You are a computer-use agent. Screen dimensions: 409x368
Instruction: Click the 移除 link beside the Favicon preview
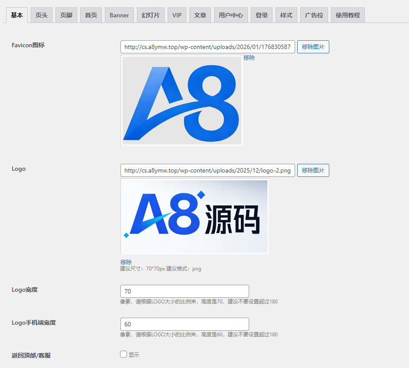pyautogui.click(x=249, y=57)
